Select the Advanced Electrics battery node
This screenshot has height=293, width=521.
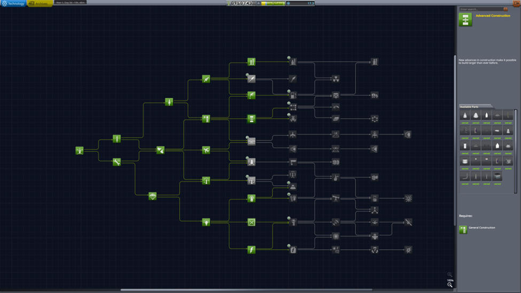[293, 250]
